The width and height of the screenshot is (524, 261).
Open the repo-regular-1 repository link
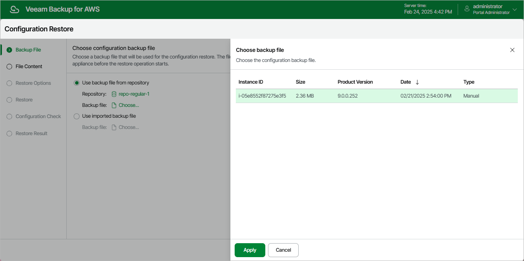pyautogui.click(x=134, y=94)
